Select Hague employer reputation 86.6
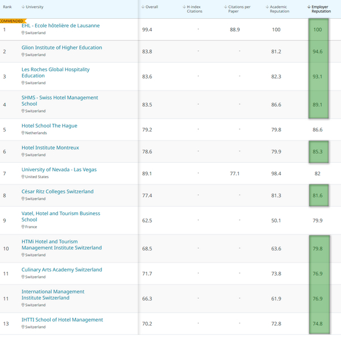Image resolution: width=341 pixels, height=337 pixels. pyautogui.click(x=318, y=130)
